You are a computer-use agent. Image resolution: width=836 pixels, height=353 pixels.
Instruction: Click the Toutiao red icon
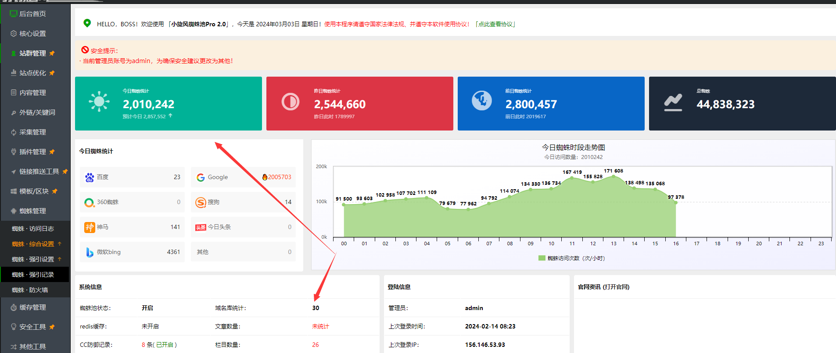pos(201,227)
